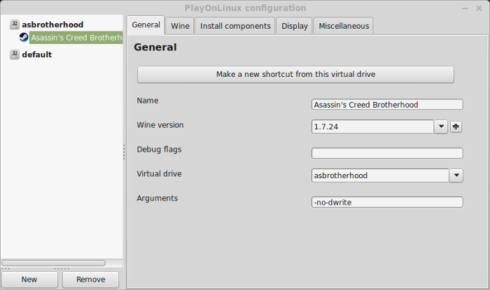Click the horizontal scrollbar under the drive list

[x=53, y=263]
